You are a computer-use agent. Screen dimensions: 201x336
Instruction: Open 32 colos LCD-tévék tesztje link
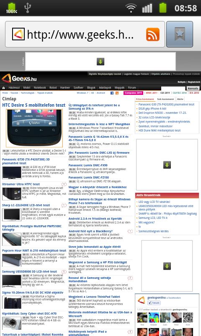154,118
